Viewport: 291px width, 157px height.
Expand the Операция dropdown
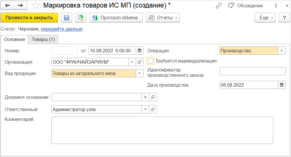tap(282, 51)
